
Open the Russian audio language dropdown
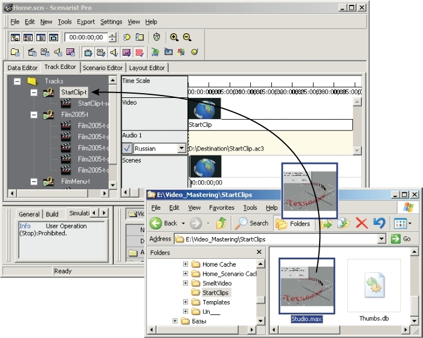pyautogui.click(x=181, y=148)
